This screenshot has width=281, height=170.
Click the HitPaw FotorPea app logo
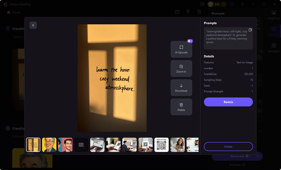pos(6,4)
